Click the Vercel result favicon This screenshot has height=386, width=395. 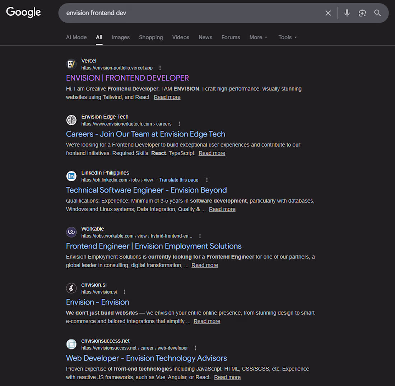tap(71, 64)
